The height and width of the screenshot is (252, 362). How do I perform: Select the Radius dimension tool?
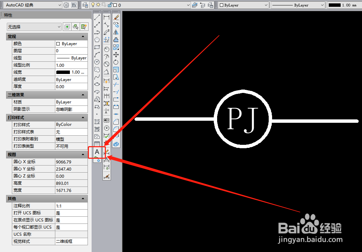coord(107,49)
